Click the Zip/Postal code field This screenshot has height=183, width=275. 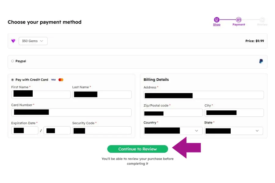pyautogui.click(x=173, y=113)
